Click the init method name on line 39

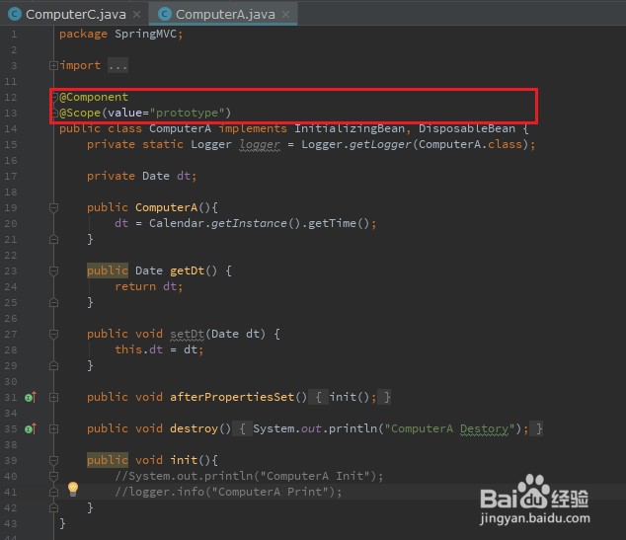tap(184, 460)
